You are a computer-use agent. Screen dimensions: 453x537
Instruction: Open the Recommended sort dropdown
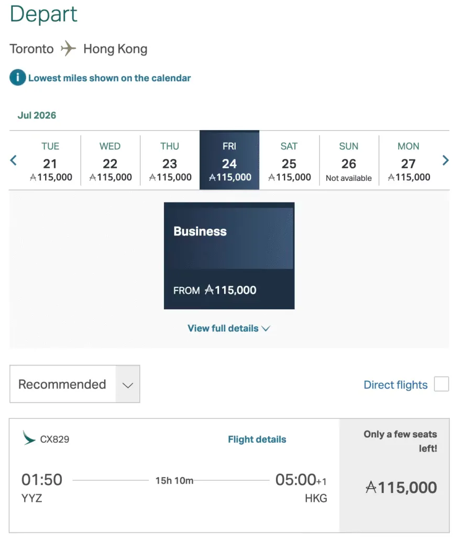pos(74,384)
